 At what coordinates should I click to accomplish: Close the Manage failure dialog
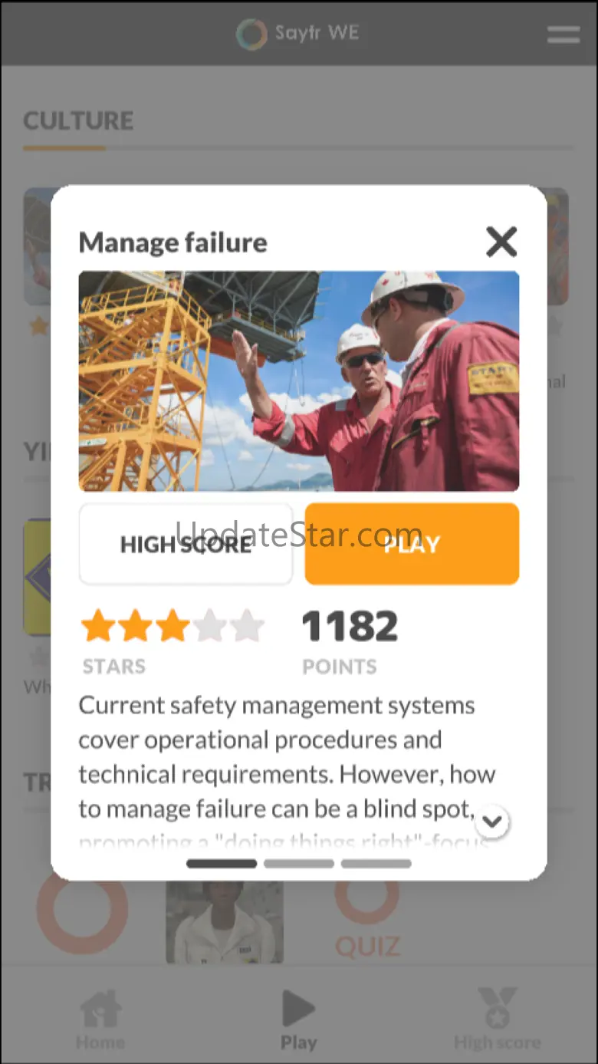pyautogui.click(x=501, y=242)
